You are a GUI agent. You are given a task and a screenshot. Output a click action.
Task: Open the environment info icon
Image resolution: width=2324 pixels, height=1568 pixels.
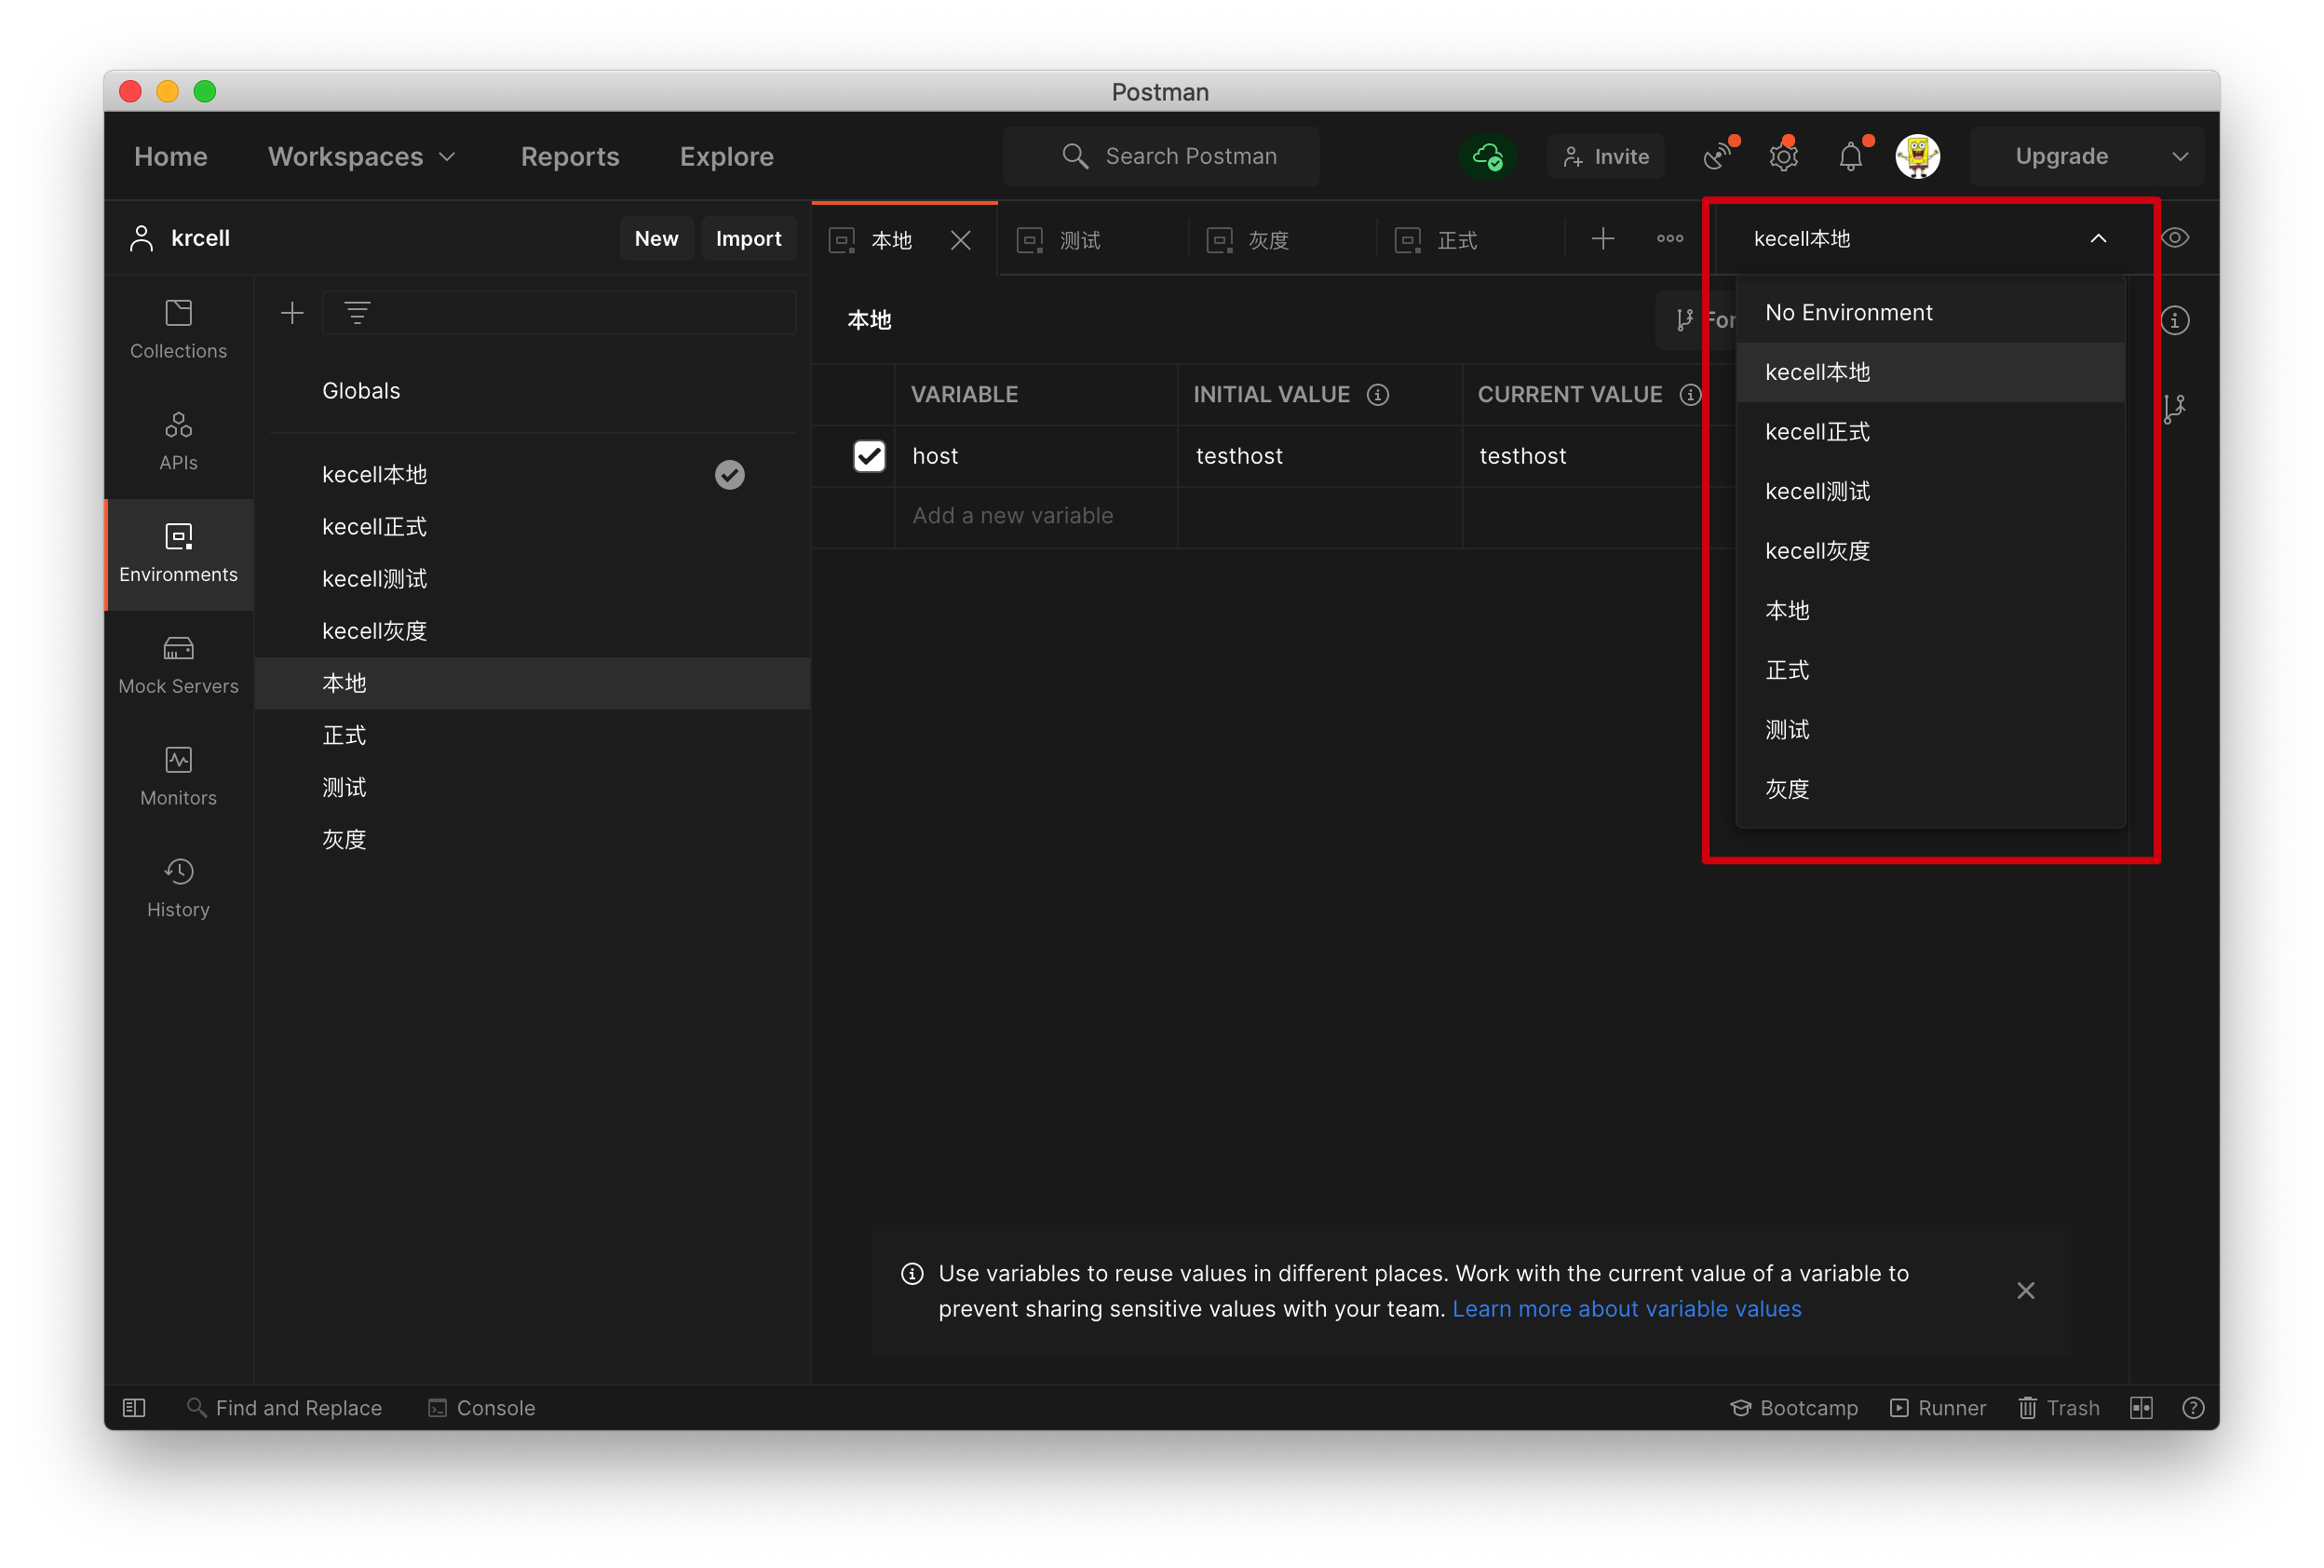tap(2175, 320)
